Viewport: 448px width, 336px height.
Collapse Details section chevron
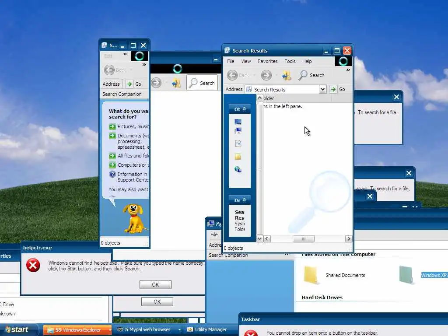[x=244, y=200]
